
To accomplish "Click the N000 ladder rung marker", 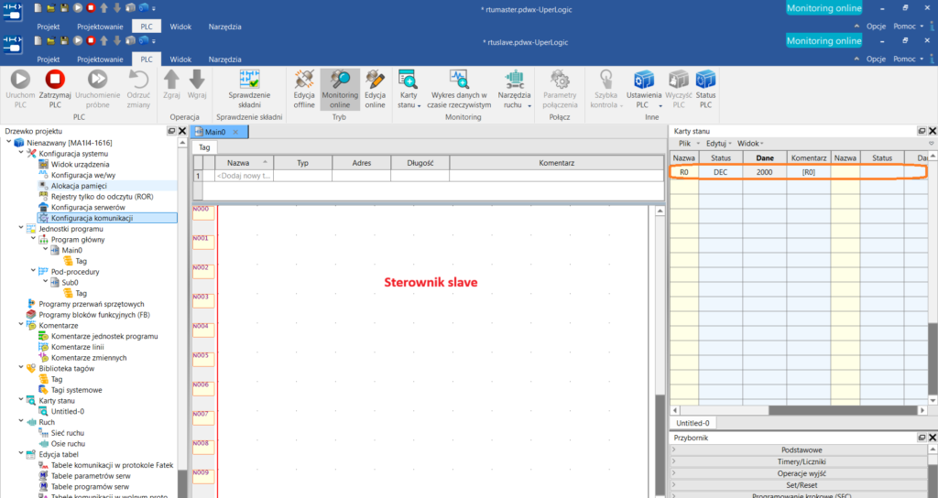I will coord(203,211).
